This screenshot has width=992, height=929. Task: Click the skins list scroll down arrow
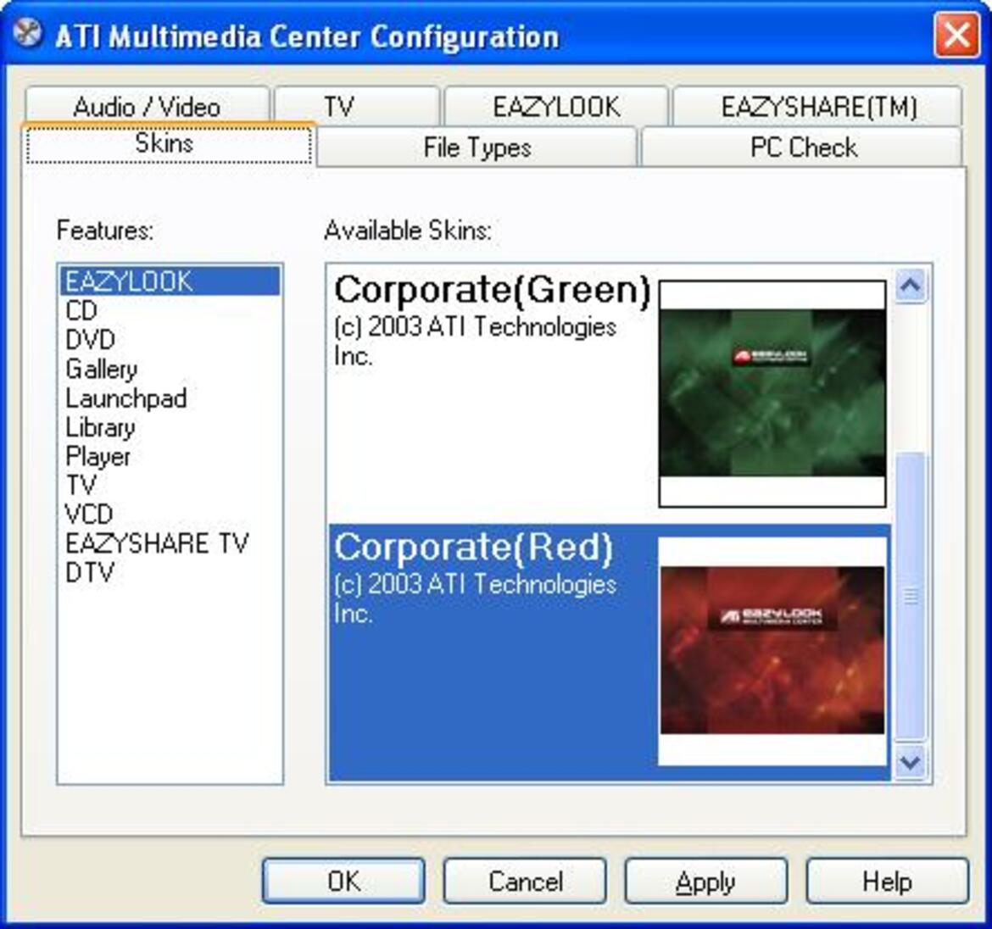[x=911, y=762]
